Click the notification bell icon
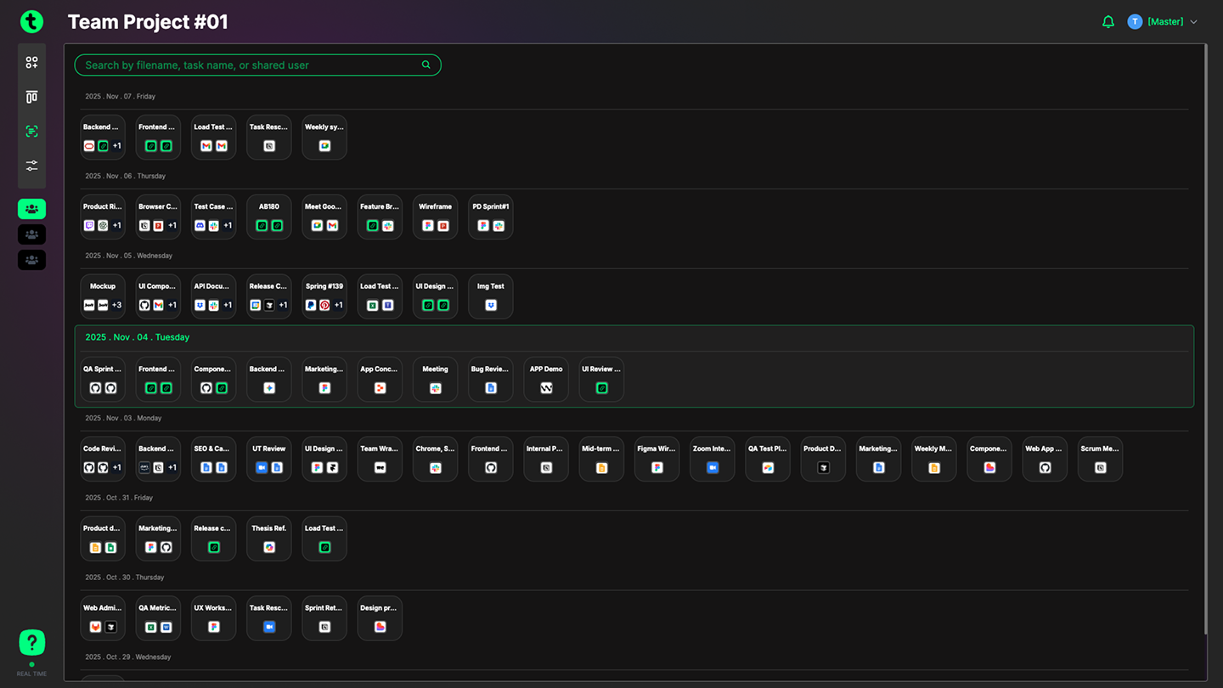This screenshot has width=1223, height=688. point(1107,22)
